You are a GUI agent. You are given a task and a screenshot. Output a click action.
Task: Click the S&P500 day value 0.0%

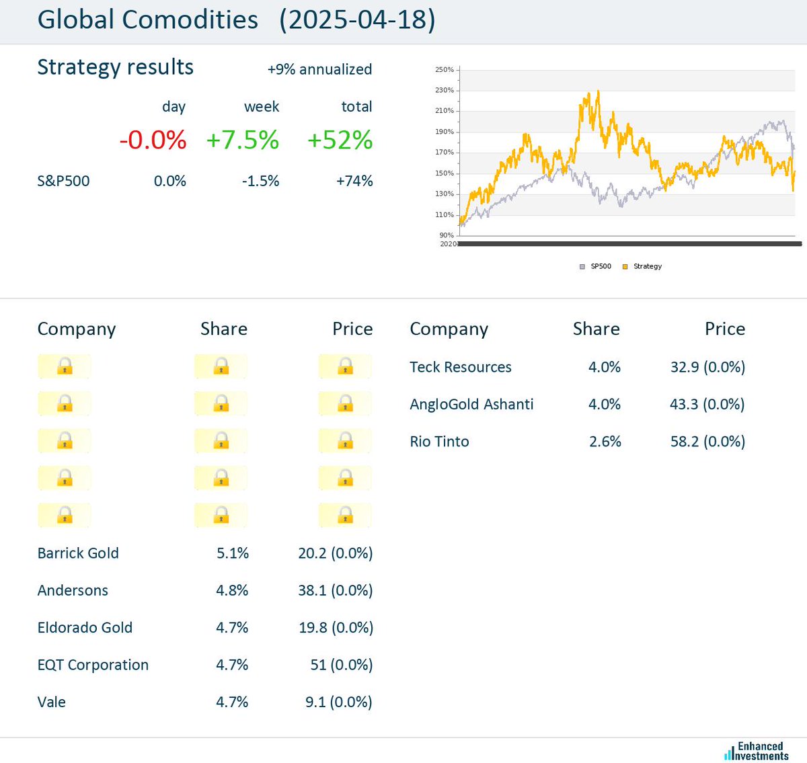point(169,181)
